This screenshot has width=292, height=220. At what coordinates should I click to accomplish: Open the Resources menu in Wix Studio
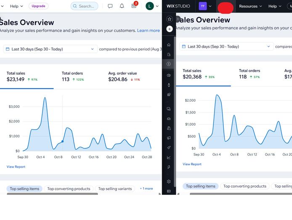[x=250, y=6]
